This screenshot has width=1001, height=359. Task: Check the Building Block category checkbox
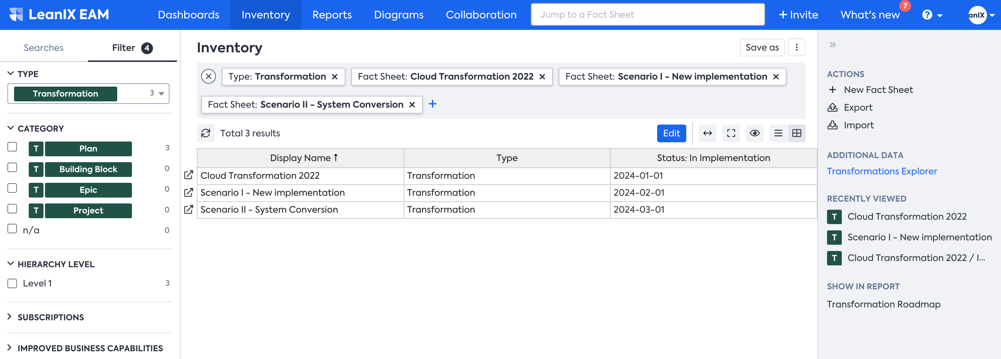(x=13, y=167)
